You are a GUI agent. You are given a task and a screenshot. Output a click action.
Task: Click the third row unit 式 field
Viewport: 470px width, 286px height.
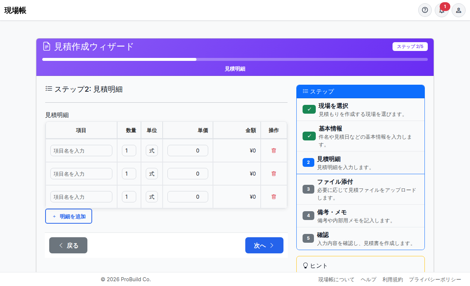(152, 197)
